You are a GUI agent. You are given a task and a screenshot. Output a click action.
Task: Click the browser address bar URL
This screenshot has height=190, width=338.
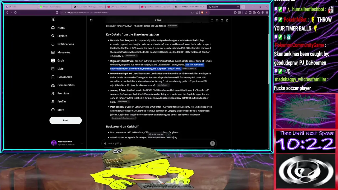coord(87,12)
